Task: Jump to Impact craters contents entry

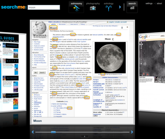Action: (60, 114)
